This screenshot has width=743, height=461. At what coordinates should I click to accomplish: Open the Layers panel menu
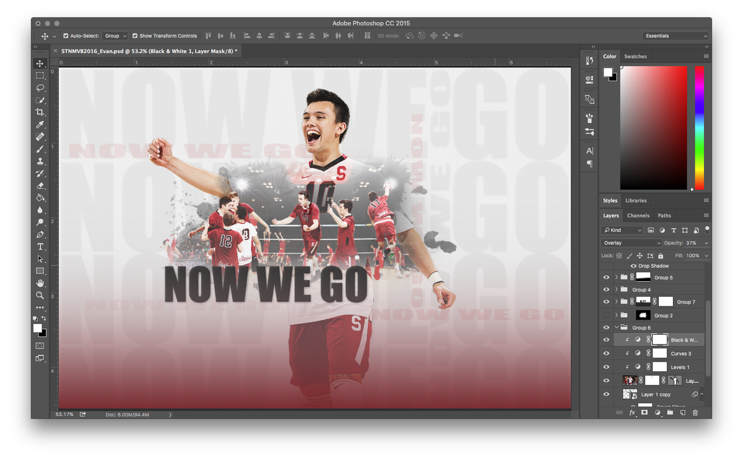tap(706, 216)
